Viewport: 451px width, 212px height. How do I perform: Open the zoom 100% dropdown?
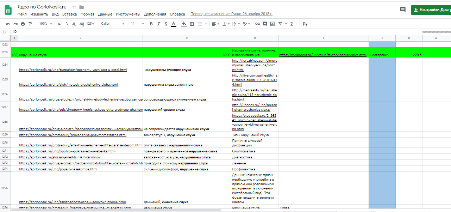pyautogui.click(x=46, y=24)
